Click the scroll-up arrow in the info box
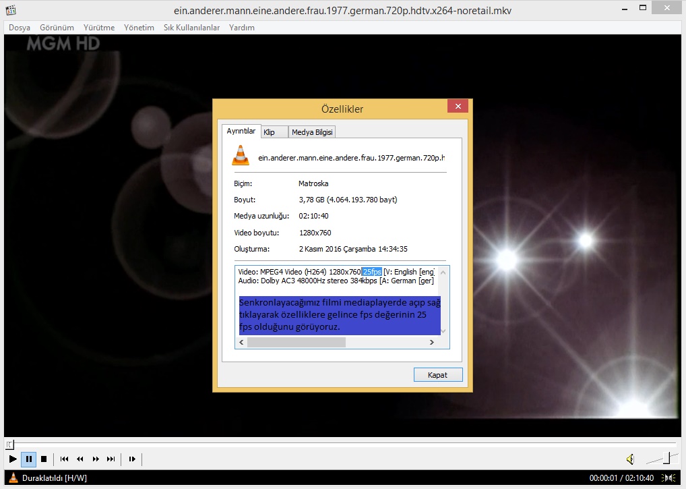Image resolution: width=686 pixels, height=489 pixels. [443, 272]
